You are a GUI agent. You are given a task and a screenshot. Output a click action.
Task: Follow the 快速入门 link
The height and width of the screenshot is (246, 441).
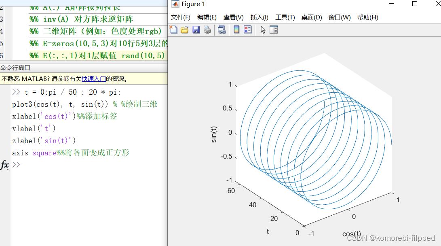point(94,79)
